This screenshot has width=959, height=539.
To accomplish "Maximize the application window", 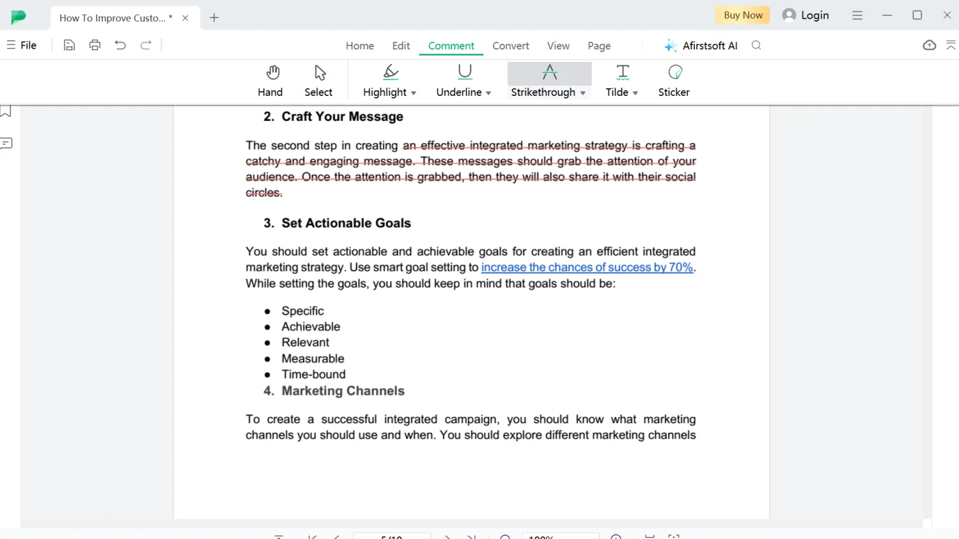I will (917, 15).
